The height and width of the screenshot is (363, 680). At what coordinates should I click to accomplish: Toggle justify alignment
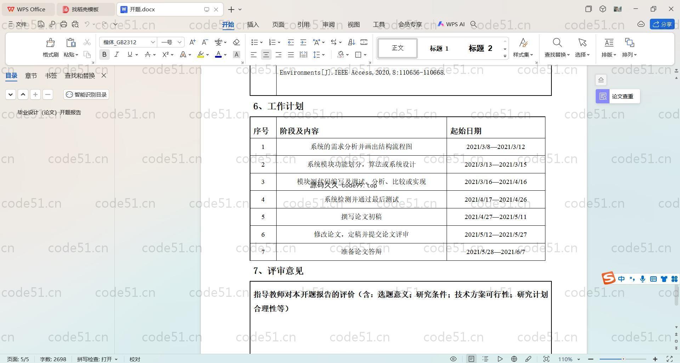(x=291, y=54)
